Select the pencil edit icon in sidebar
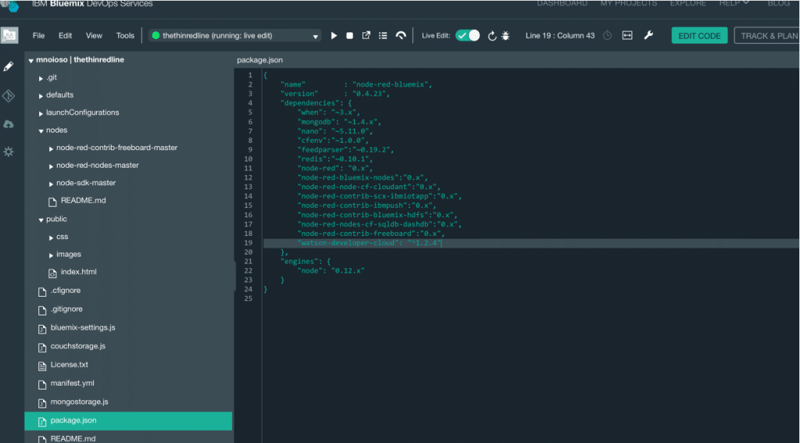Image resolution: width=800 pixels, height=443 pixels. coord(9,66)
